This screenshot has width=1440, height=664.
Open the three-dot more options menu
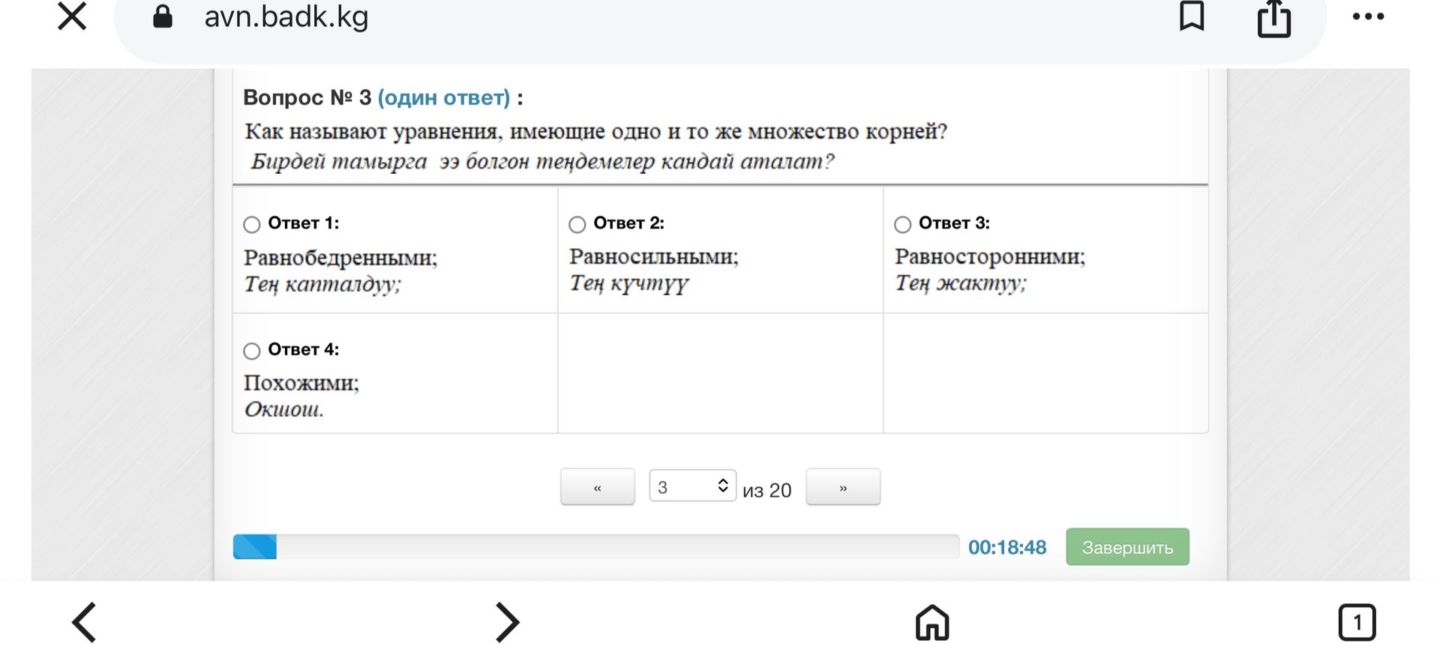click(x=1368, y=16)
